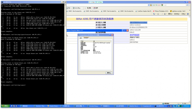Click the second speed indicator tab at top

point(99,2)
